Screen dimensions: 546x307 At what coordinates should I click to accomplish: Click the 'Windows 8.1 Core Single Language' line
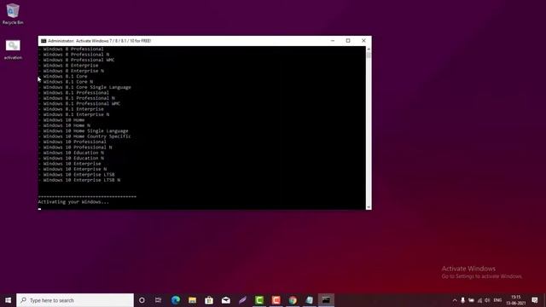(87, 87)
